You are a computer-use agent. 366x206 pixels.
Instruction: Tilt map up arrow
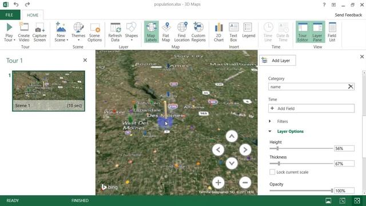(232, 136)
